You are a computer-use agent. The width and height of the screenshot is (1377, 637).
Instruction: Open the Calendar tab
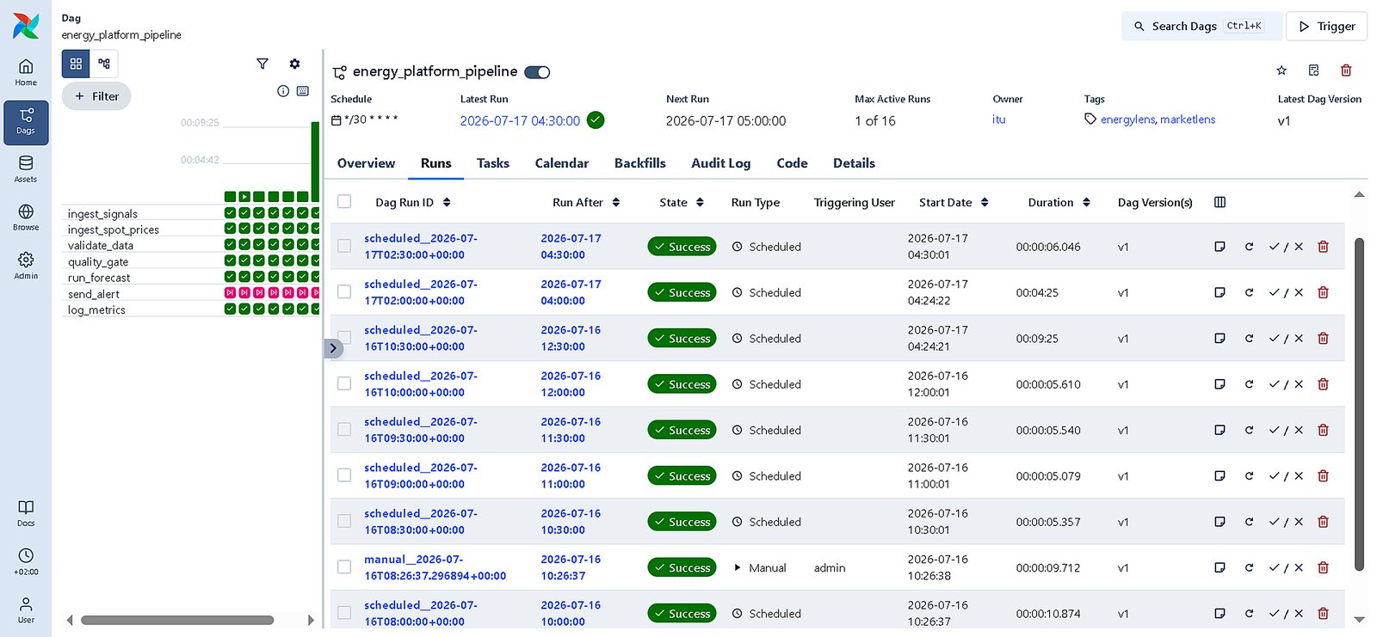point(562,163)
